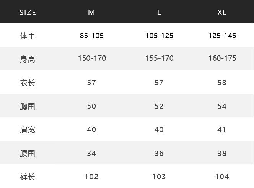Select the M size column header
This screenshot has height=188, width=254.
91,13
